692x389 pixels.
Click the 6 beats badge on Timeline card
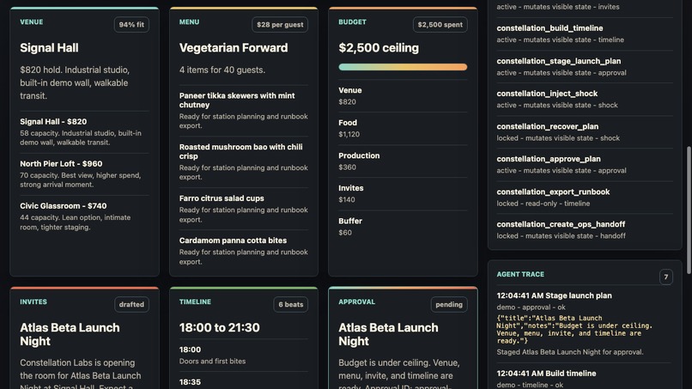coord(291,305)
